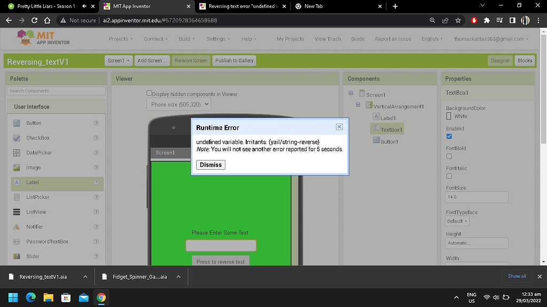The width and height of the screenshot is (547, 307).
Task: Click the Search Components field
Action: click(56, 91)
